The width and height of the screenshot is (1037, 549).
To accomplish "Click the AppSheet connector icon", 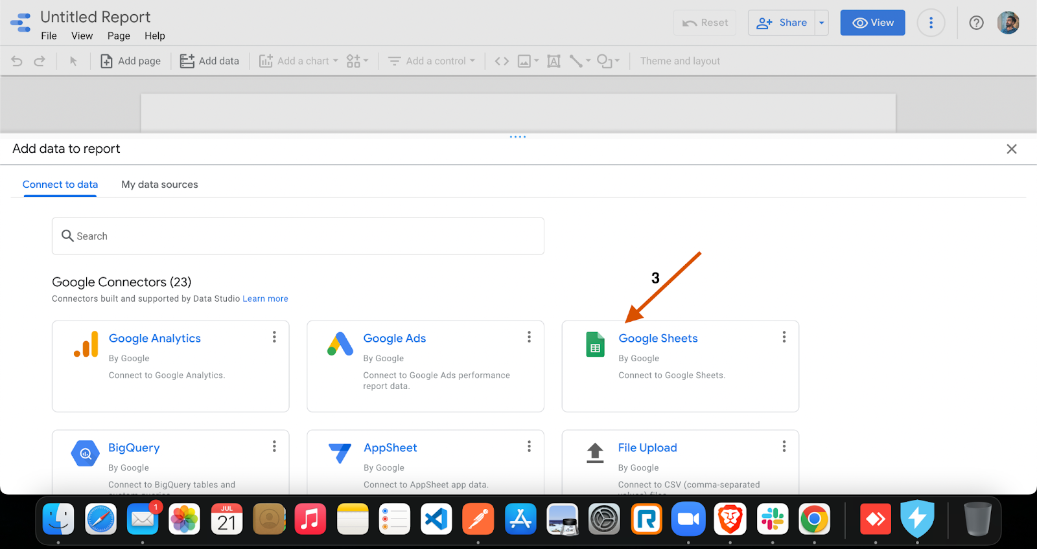I will 340,453.
